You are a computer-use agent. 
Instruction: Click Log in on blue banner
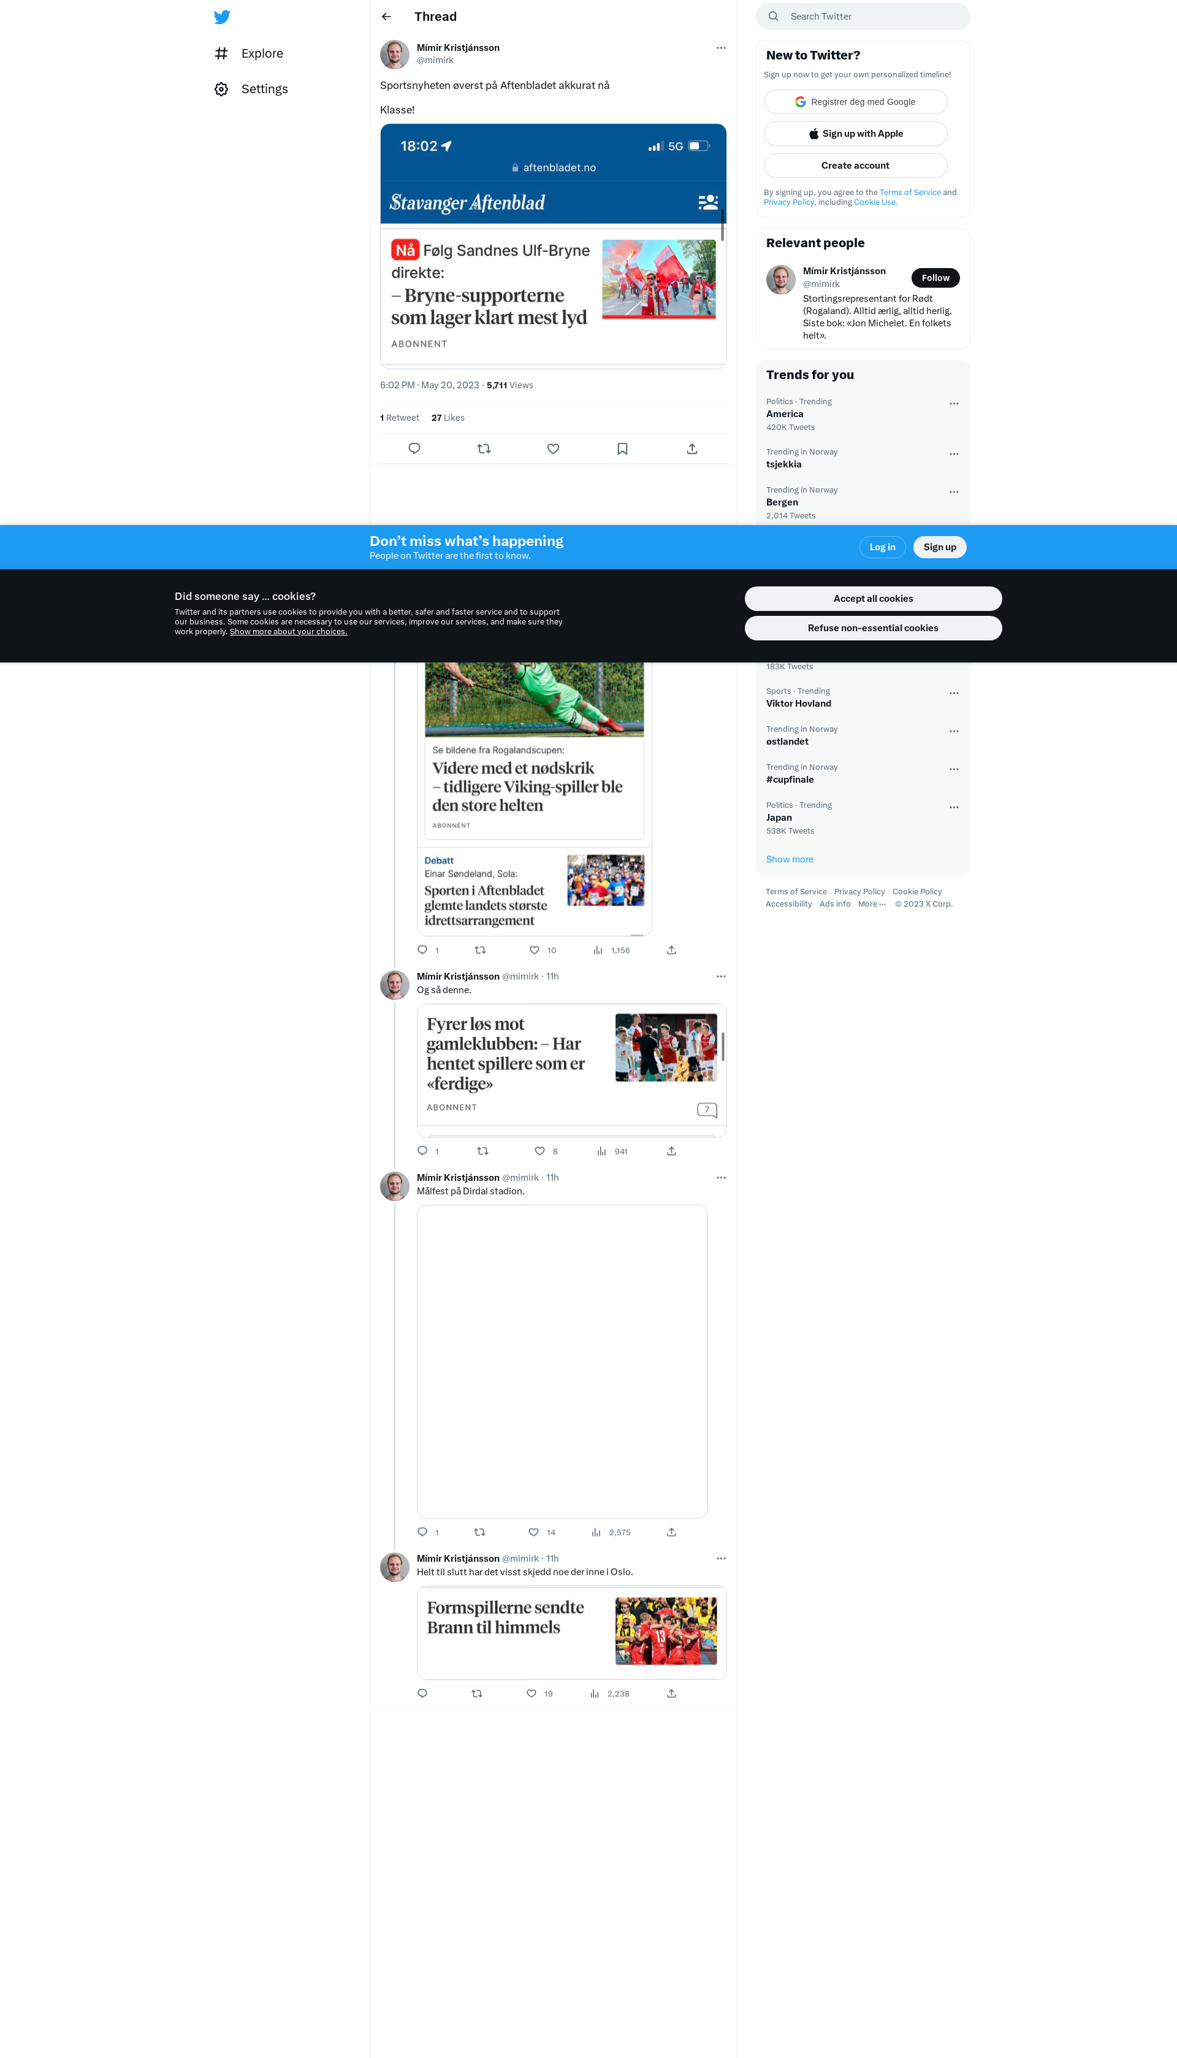882,547
